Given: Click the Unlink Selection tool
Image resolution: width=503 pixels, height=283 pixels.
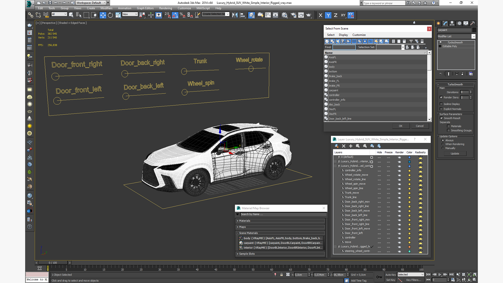Looking at the screenshot, I should pos(38,15).
